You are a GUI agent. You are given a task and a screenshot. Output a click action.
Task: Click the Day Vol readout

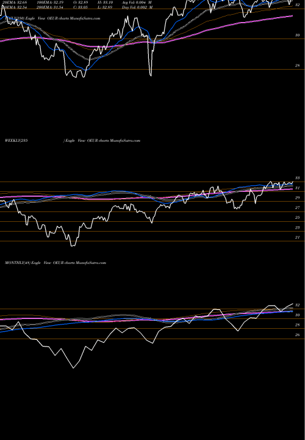coord(137,7)
